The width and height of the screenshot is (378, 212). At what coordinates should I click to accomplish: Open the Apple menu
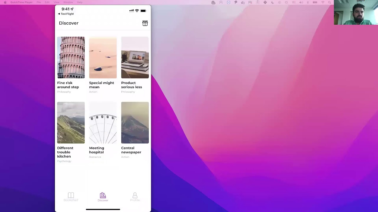5,2
